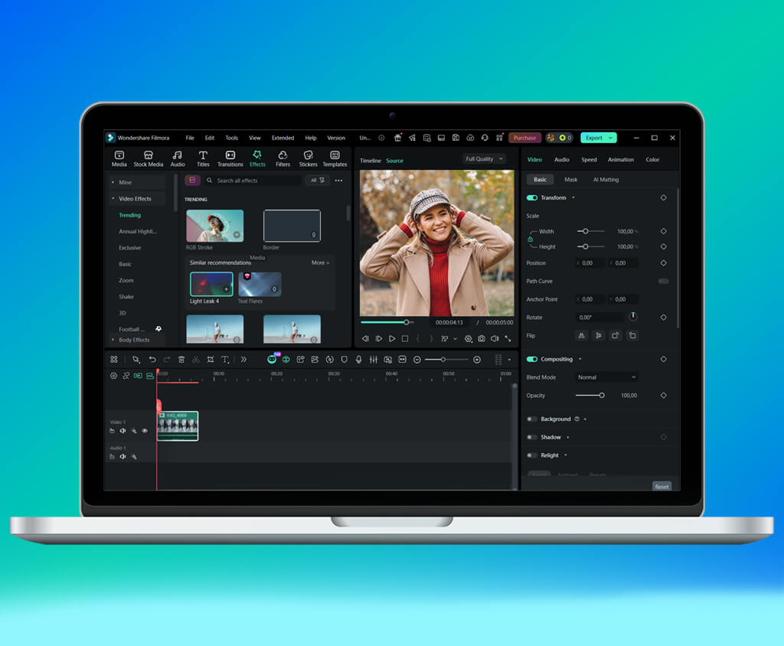
Task: Select the Light Leak 4 effect thumbnail
Action: pyautogui.click(x=211, y=285)
